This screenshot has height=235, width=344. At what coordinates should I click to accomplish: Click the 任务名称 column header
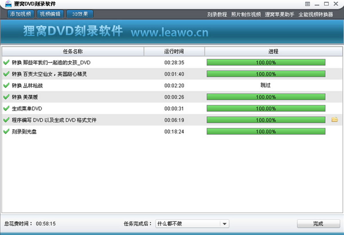tap(73, 52)
